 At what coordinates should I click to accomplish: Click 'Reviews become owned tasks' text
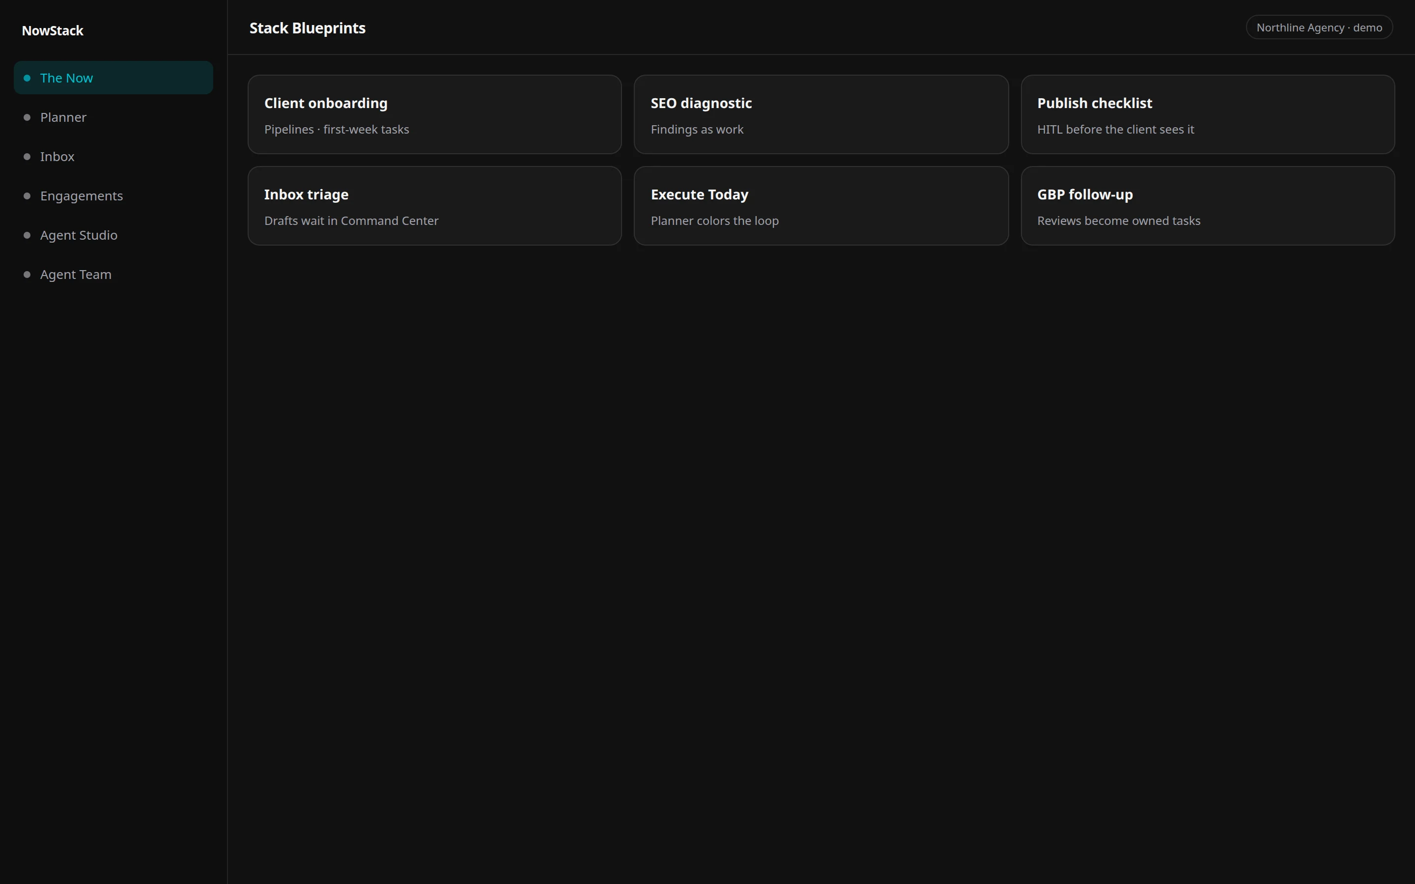point(1119,221)
